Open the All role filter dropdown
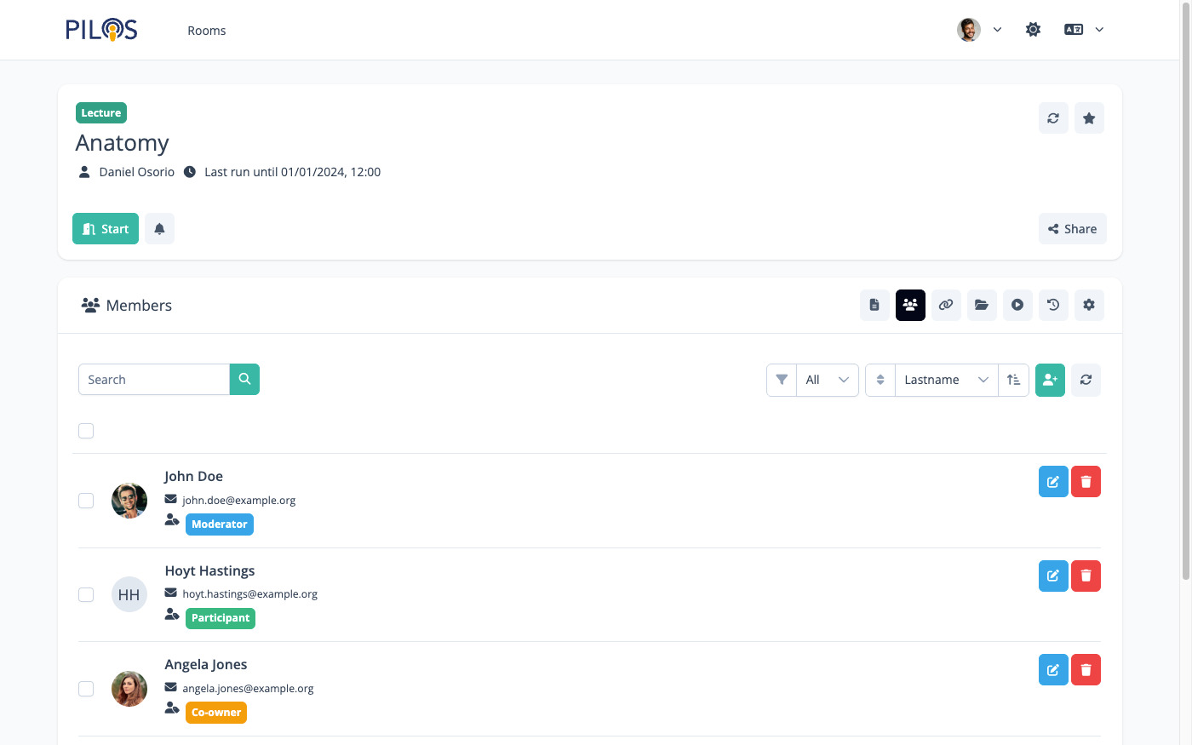The image size is (1192, 745). click(828, 380)
